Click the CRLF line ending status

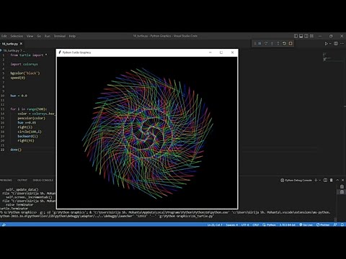pos(256,224)
